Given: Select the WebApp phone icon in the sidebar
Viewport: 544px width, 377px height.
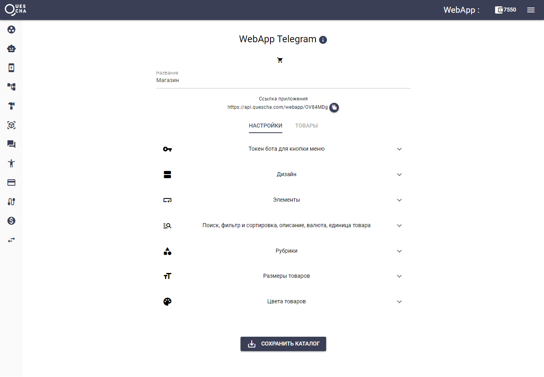Looking at the screenshot, I should coord(11,68).
